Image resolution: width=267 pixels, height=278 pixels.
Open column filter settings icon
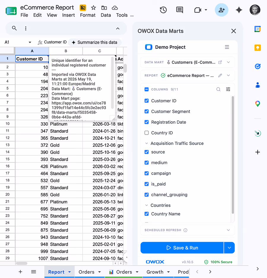click(228, 89)
